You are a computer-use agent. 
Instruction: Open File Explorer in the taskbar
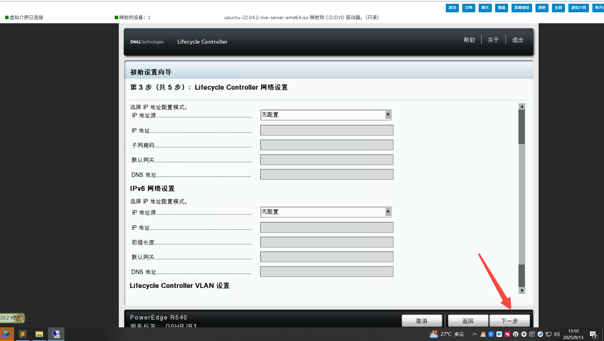click(x=39, y=334)
